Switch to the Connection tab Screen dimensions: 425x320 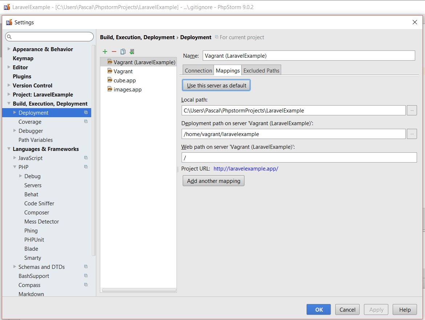tap(198, 70)
